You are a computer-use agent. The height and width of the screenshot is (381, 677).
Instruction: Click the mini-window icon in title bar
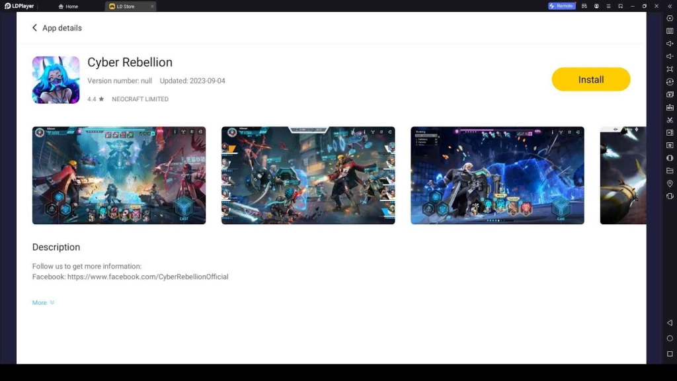pos(620,6)
